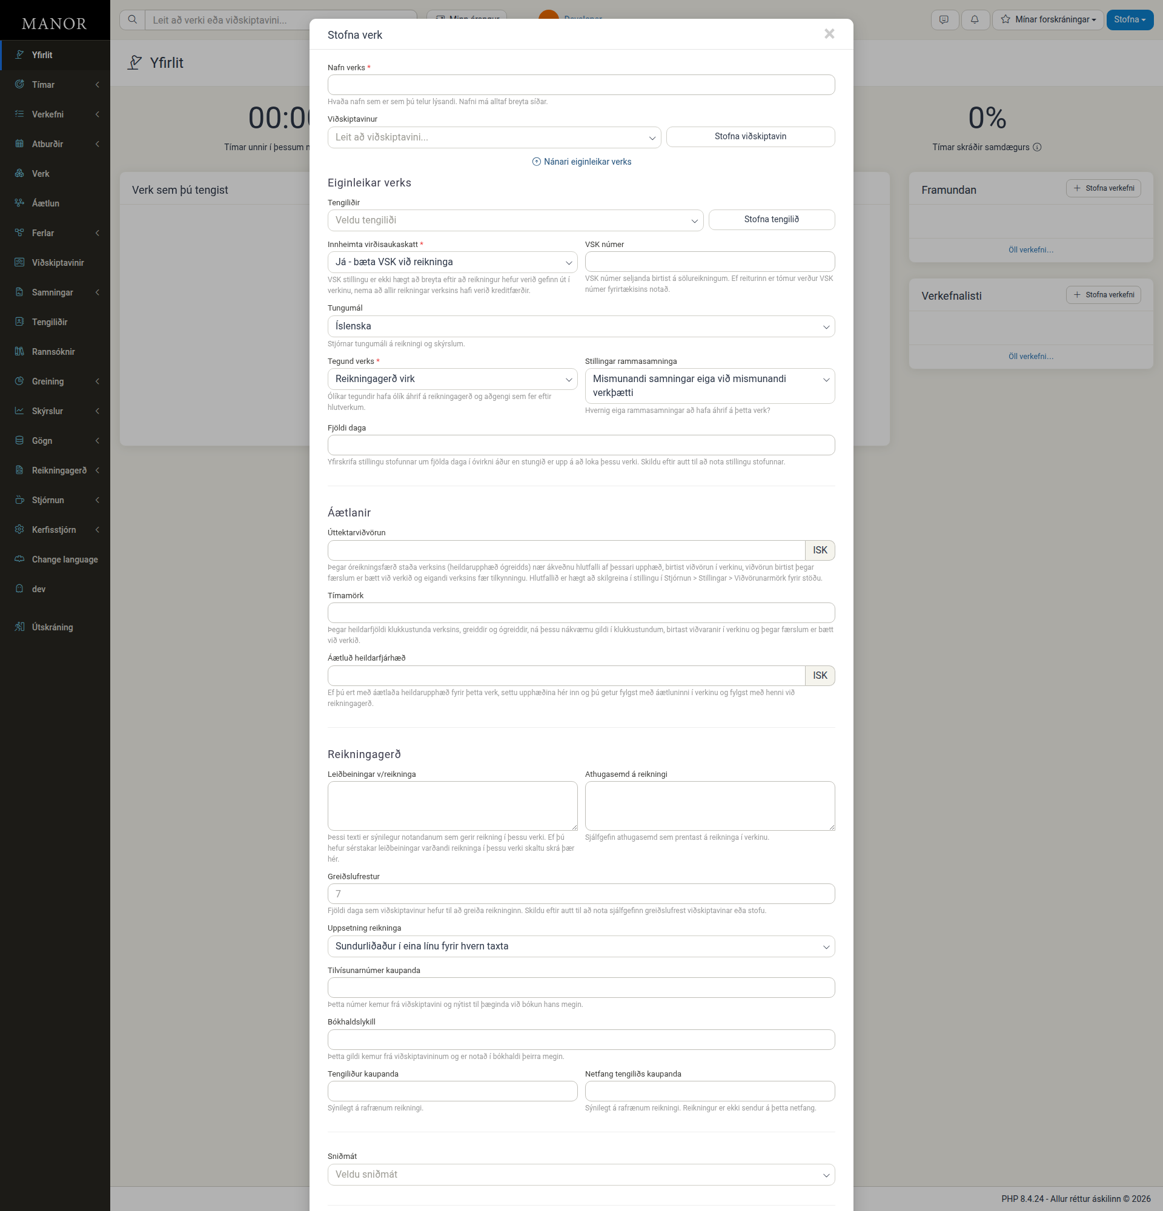Click the Rannsóknir books icon
The height and width of the screenshot is (1211, 1163).
tap(20, 352)
